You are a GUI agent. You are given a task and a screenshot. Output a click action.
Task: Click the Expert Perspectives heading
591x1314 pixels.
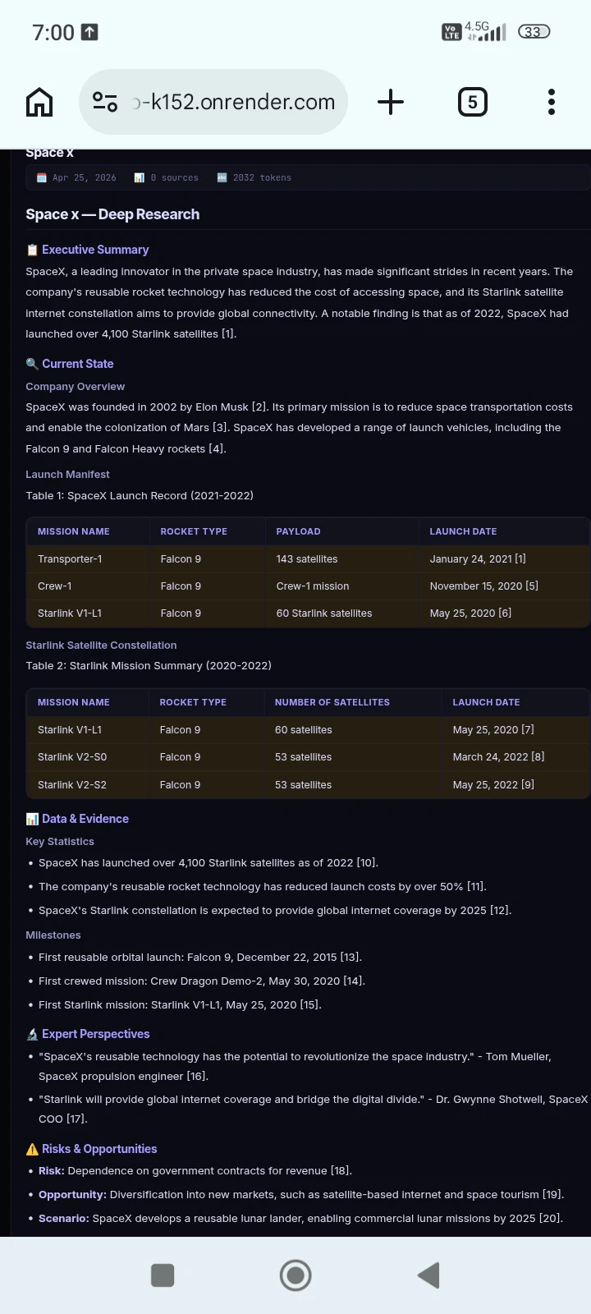(x=96, y=1034)
